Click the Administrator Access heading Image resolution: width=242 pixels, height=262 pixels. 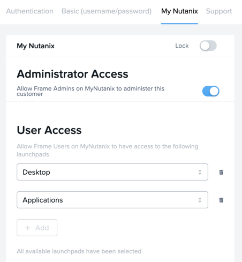coord(72,74)
